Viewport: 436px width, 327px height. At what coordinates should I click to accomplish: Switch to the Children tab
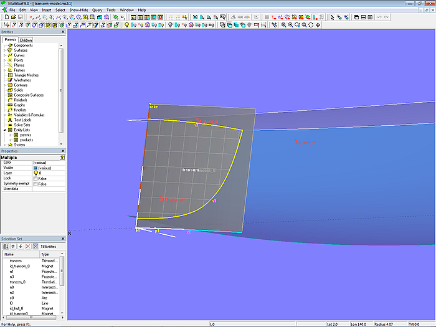pyautogui.click(x=25, y=40)
